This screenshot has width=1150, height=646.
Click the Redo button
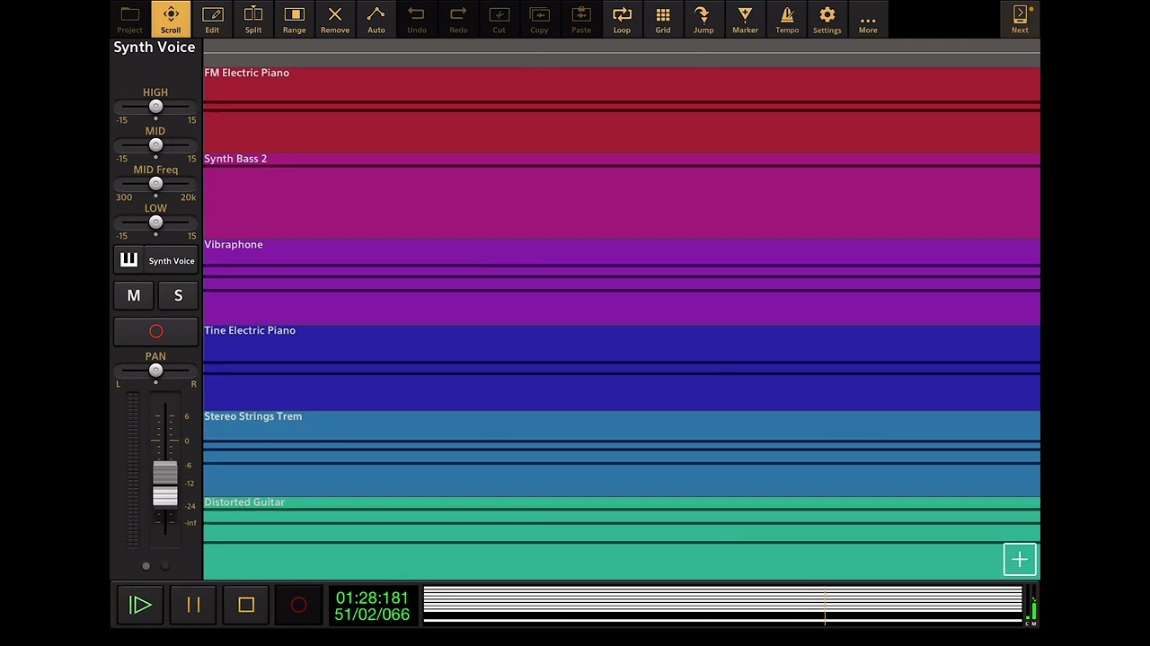(x=458, y=19)
